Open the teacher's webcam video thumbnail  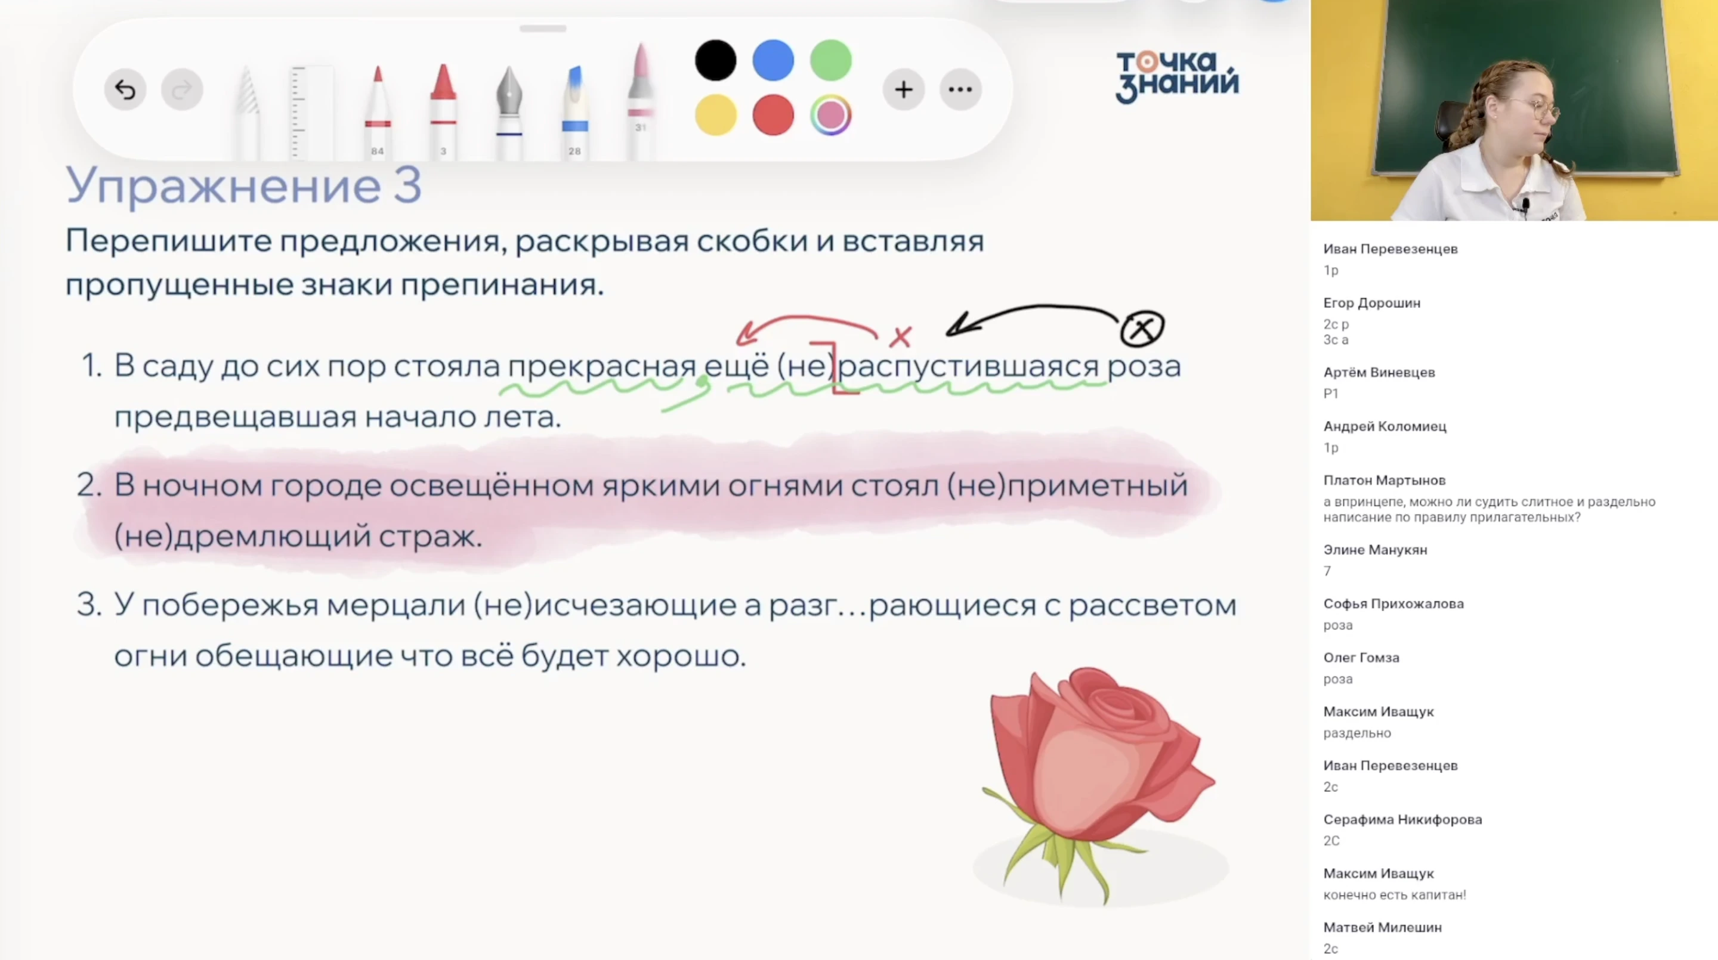[1513, 110]
